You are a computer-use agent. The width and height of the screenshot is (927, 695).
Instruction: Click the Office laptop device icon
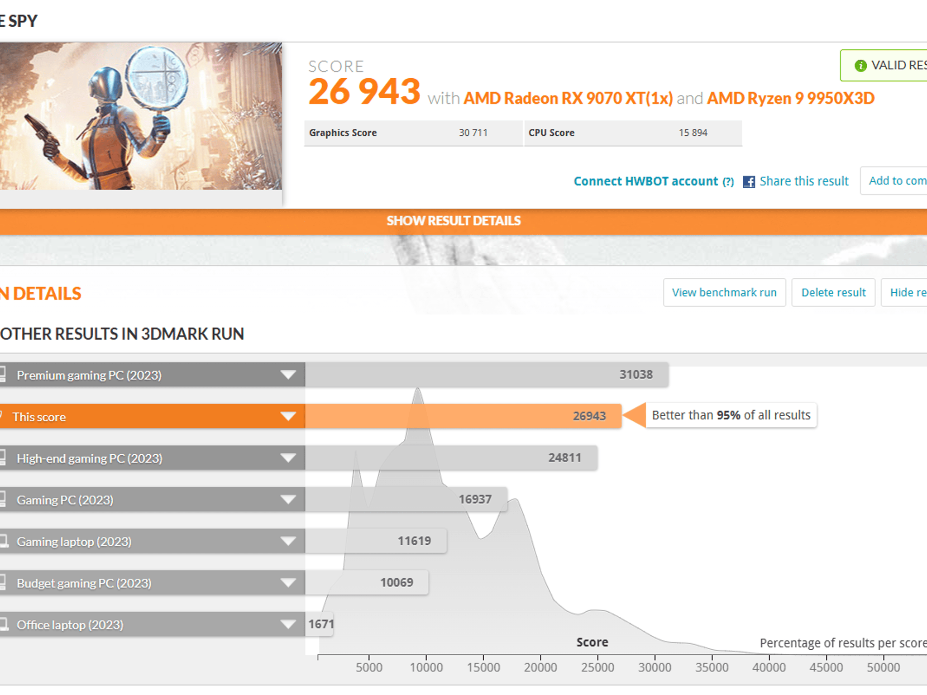pos(4,624)
